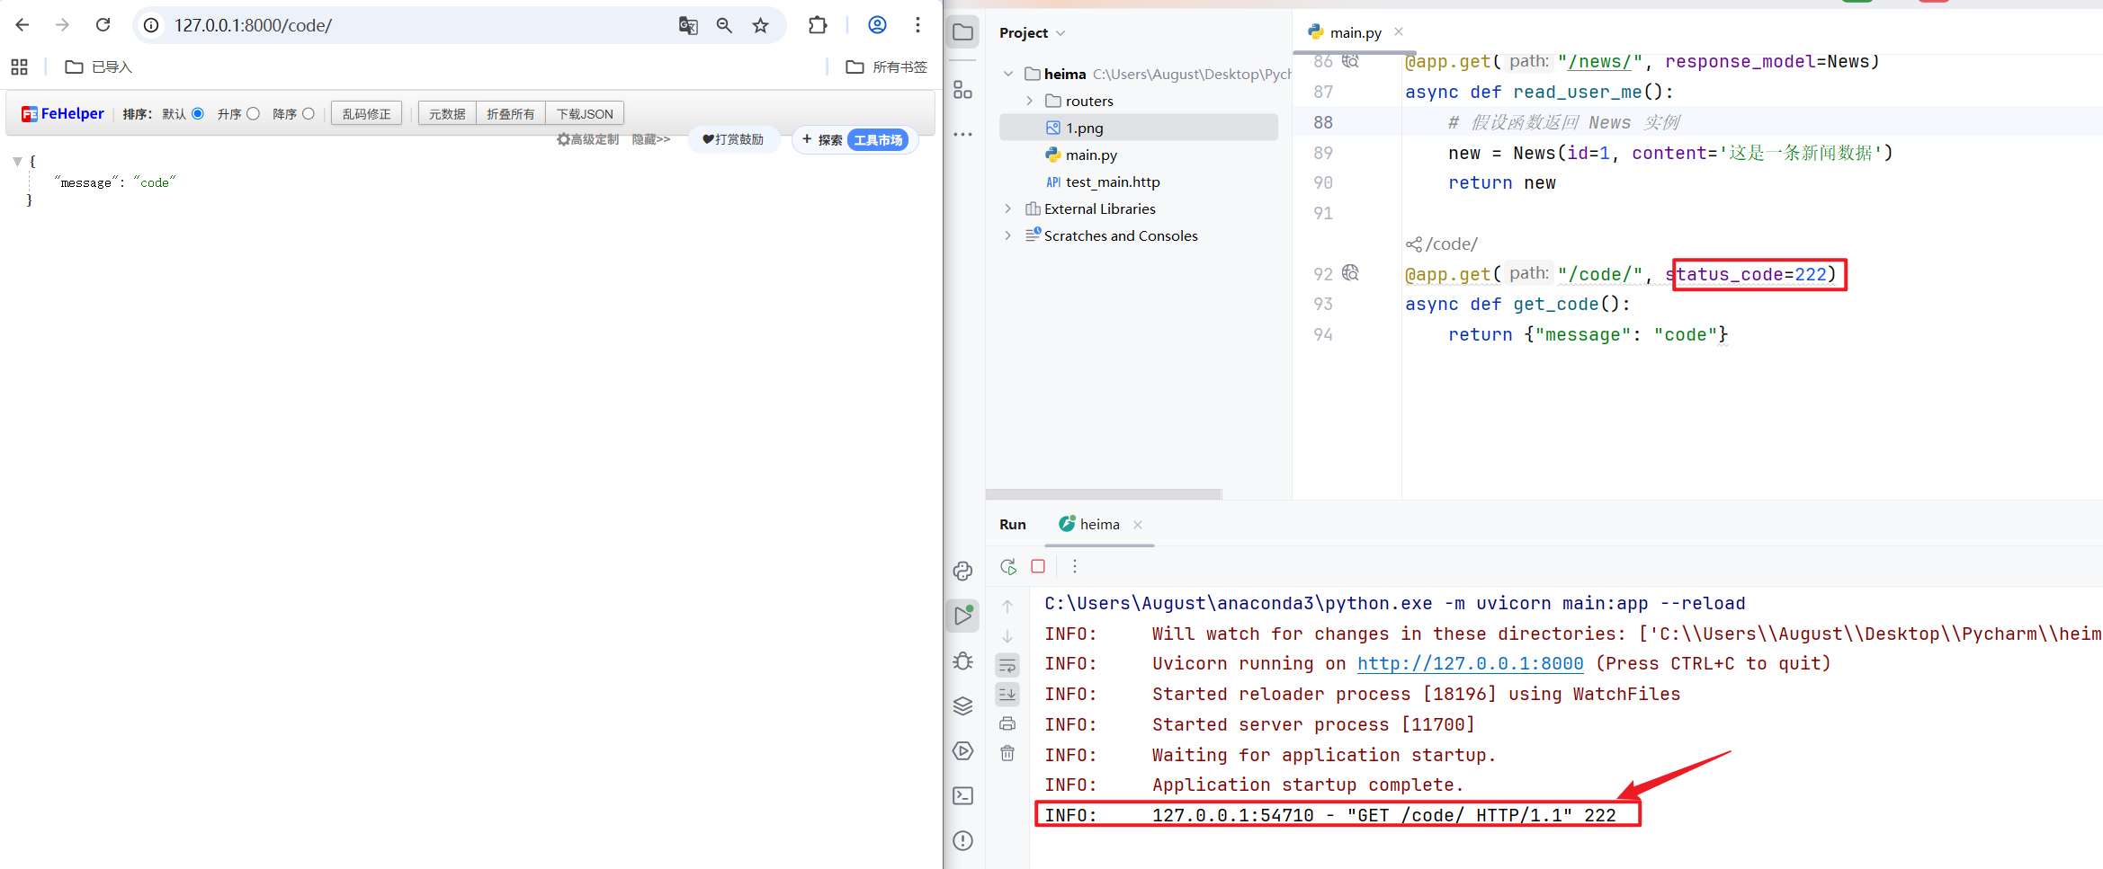
Task: Clear the Run console output
Action: (1007, 753)
